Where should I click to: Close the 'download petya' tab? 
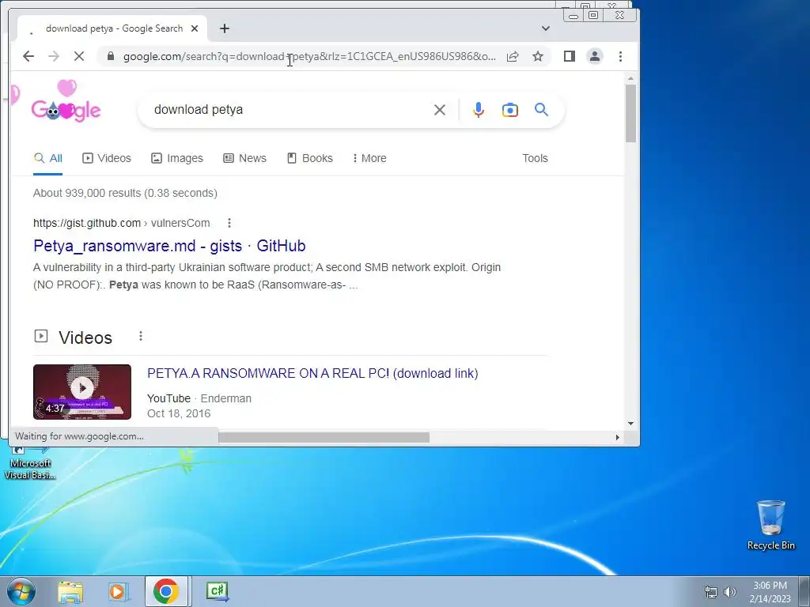(x=195, y=28)
